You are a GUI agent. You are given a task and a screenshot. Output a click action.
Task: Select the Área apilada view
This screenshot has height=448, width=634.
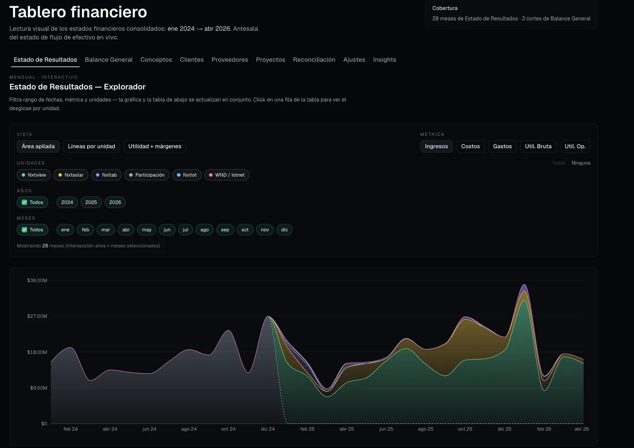(38, 146)
